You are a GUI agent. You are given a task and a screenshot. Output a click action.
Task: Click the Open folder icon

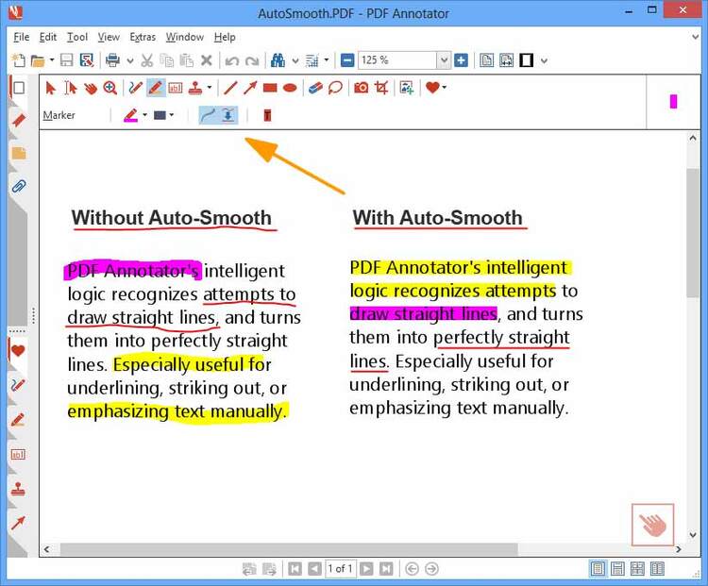coord(38,60)
